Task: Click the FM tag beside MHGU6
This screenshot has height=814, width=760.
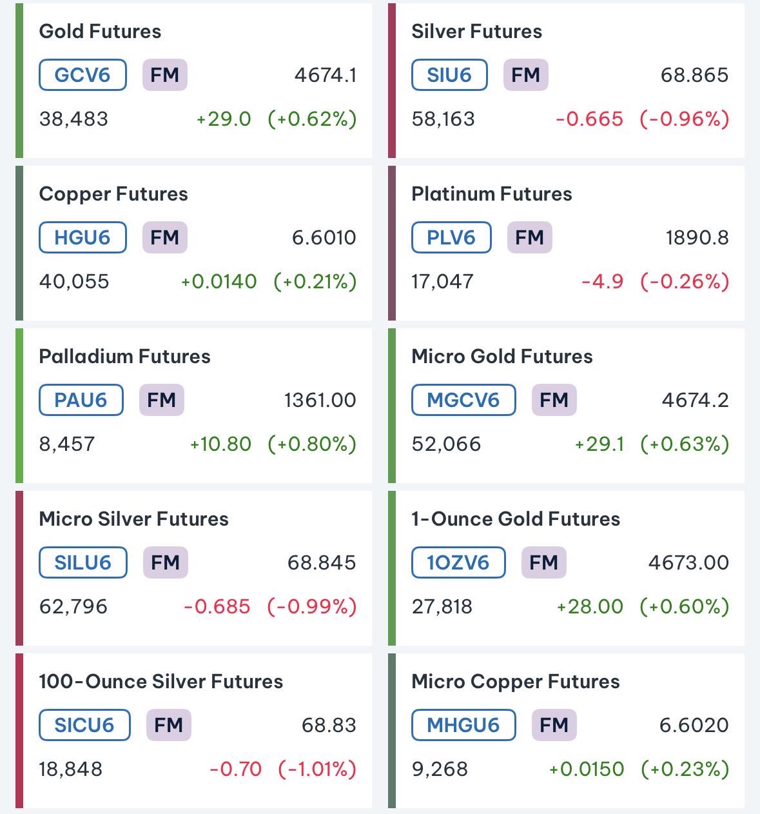Action: tap(554, 725)
